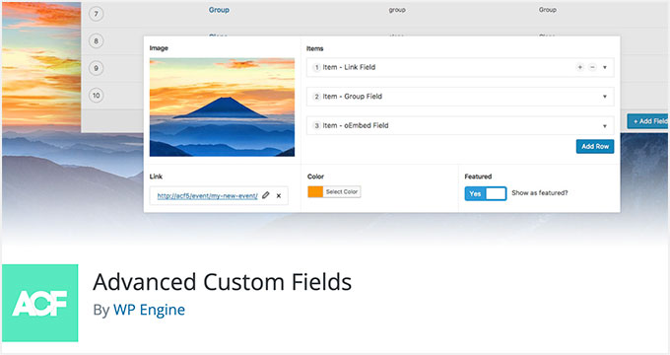The width and height of the screenshot is (670, 355).
Task: Toggle the Featured Yes switch
Action: pyautogui.click(x=486, y=193)
